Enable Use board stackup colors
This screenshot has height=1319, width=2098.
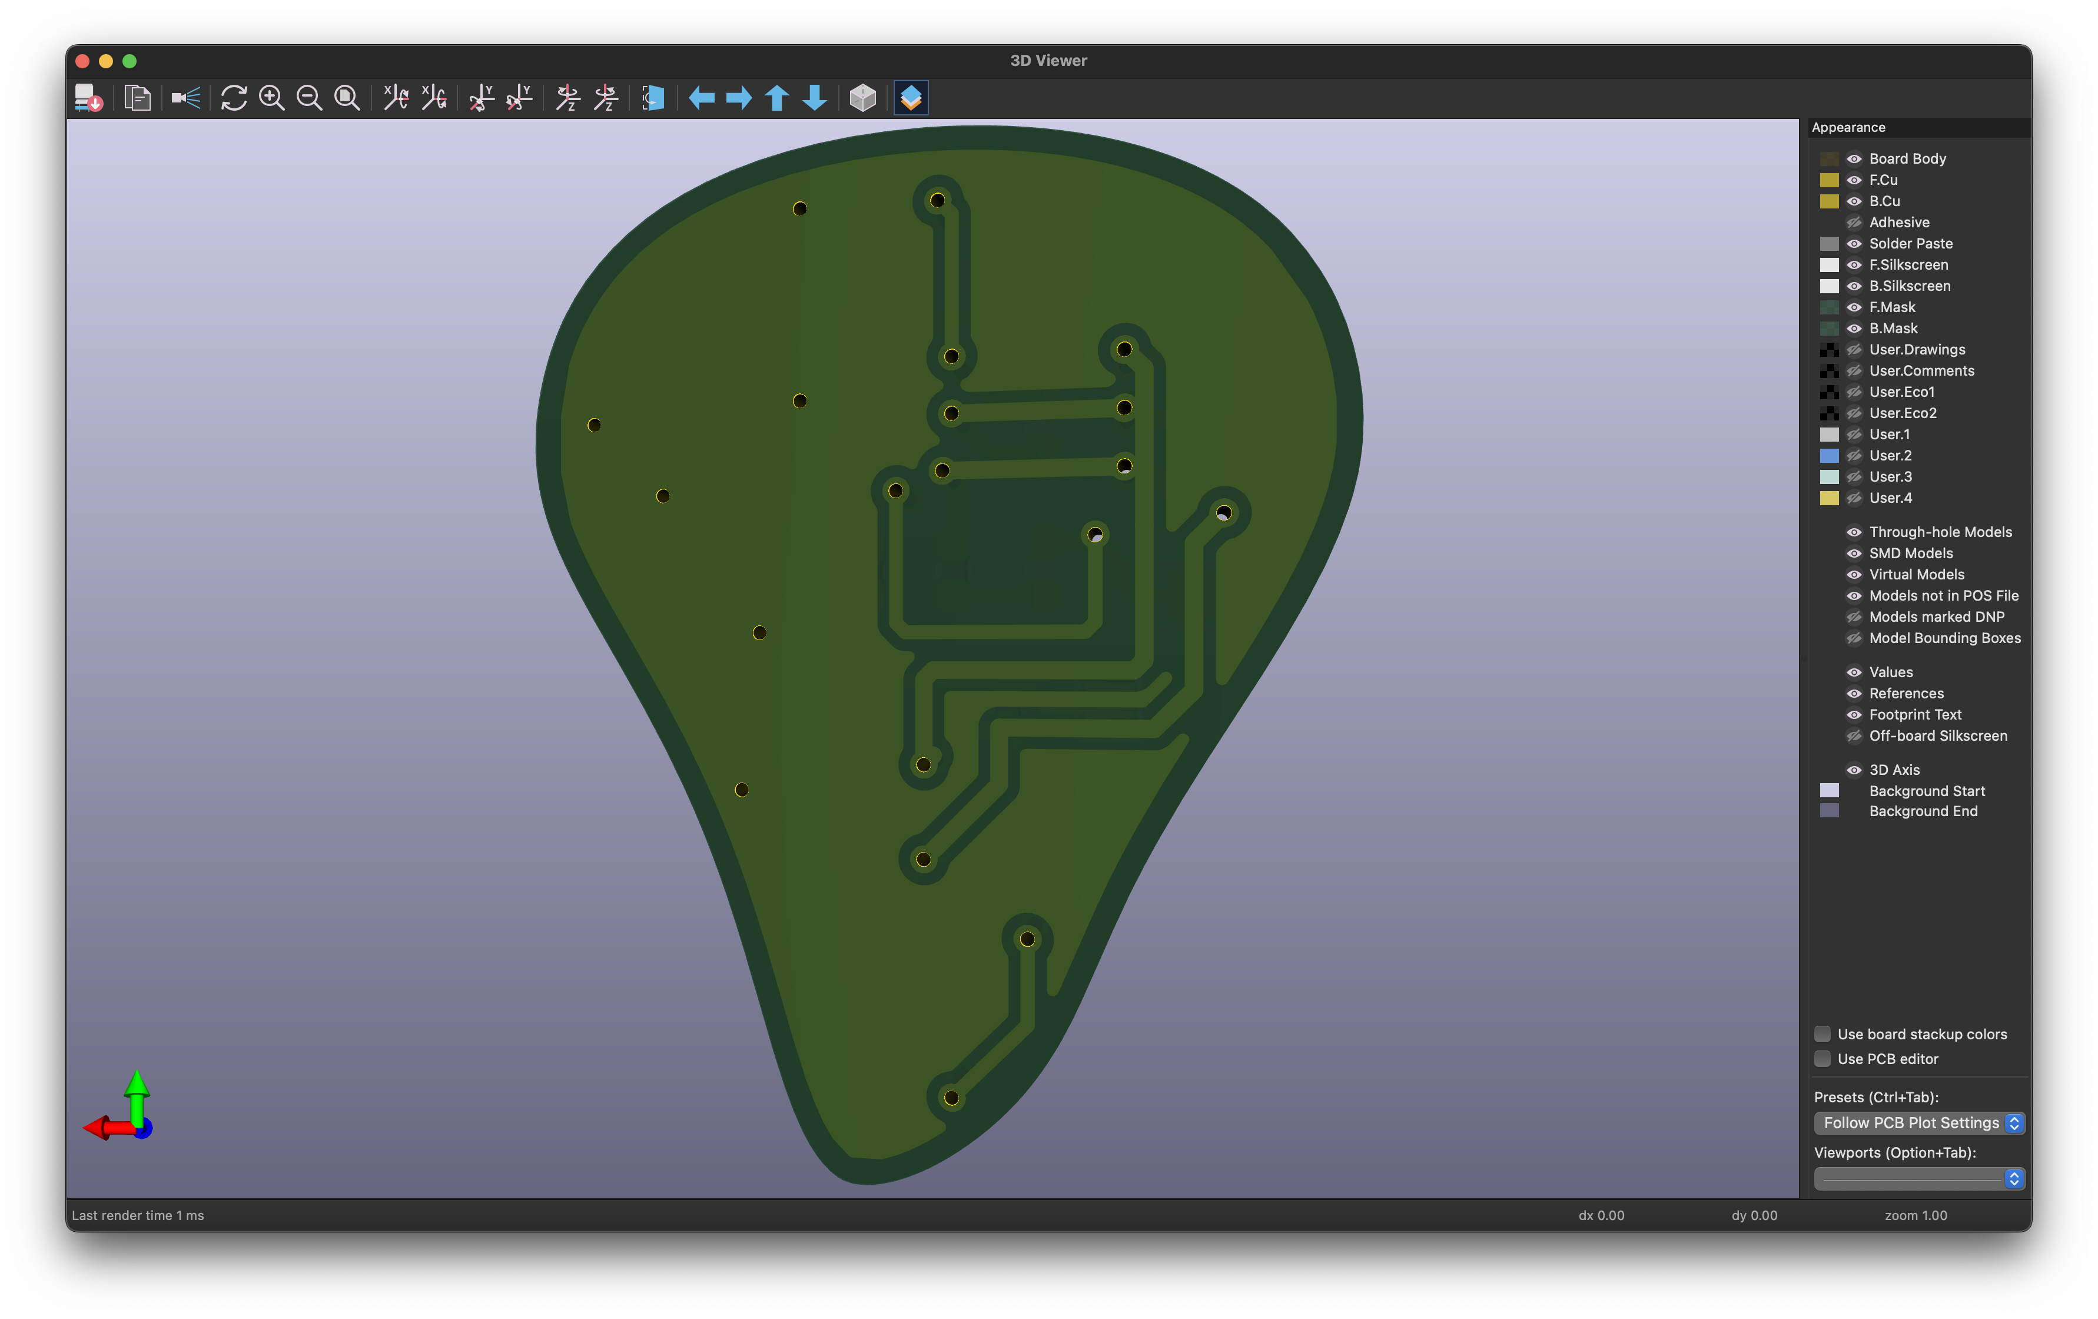[x=1823, y=1034]
